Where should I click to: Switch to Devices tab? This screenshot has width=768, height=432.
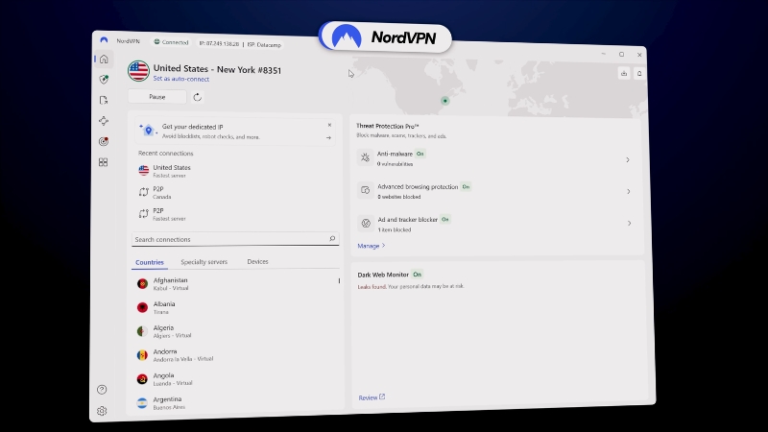[x=257, y=261]
